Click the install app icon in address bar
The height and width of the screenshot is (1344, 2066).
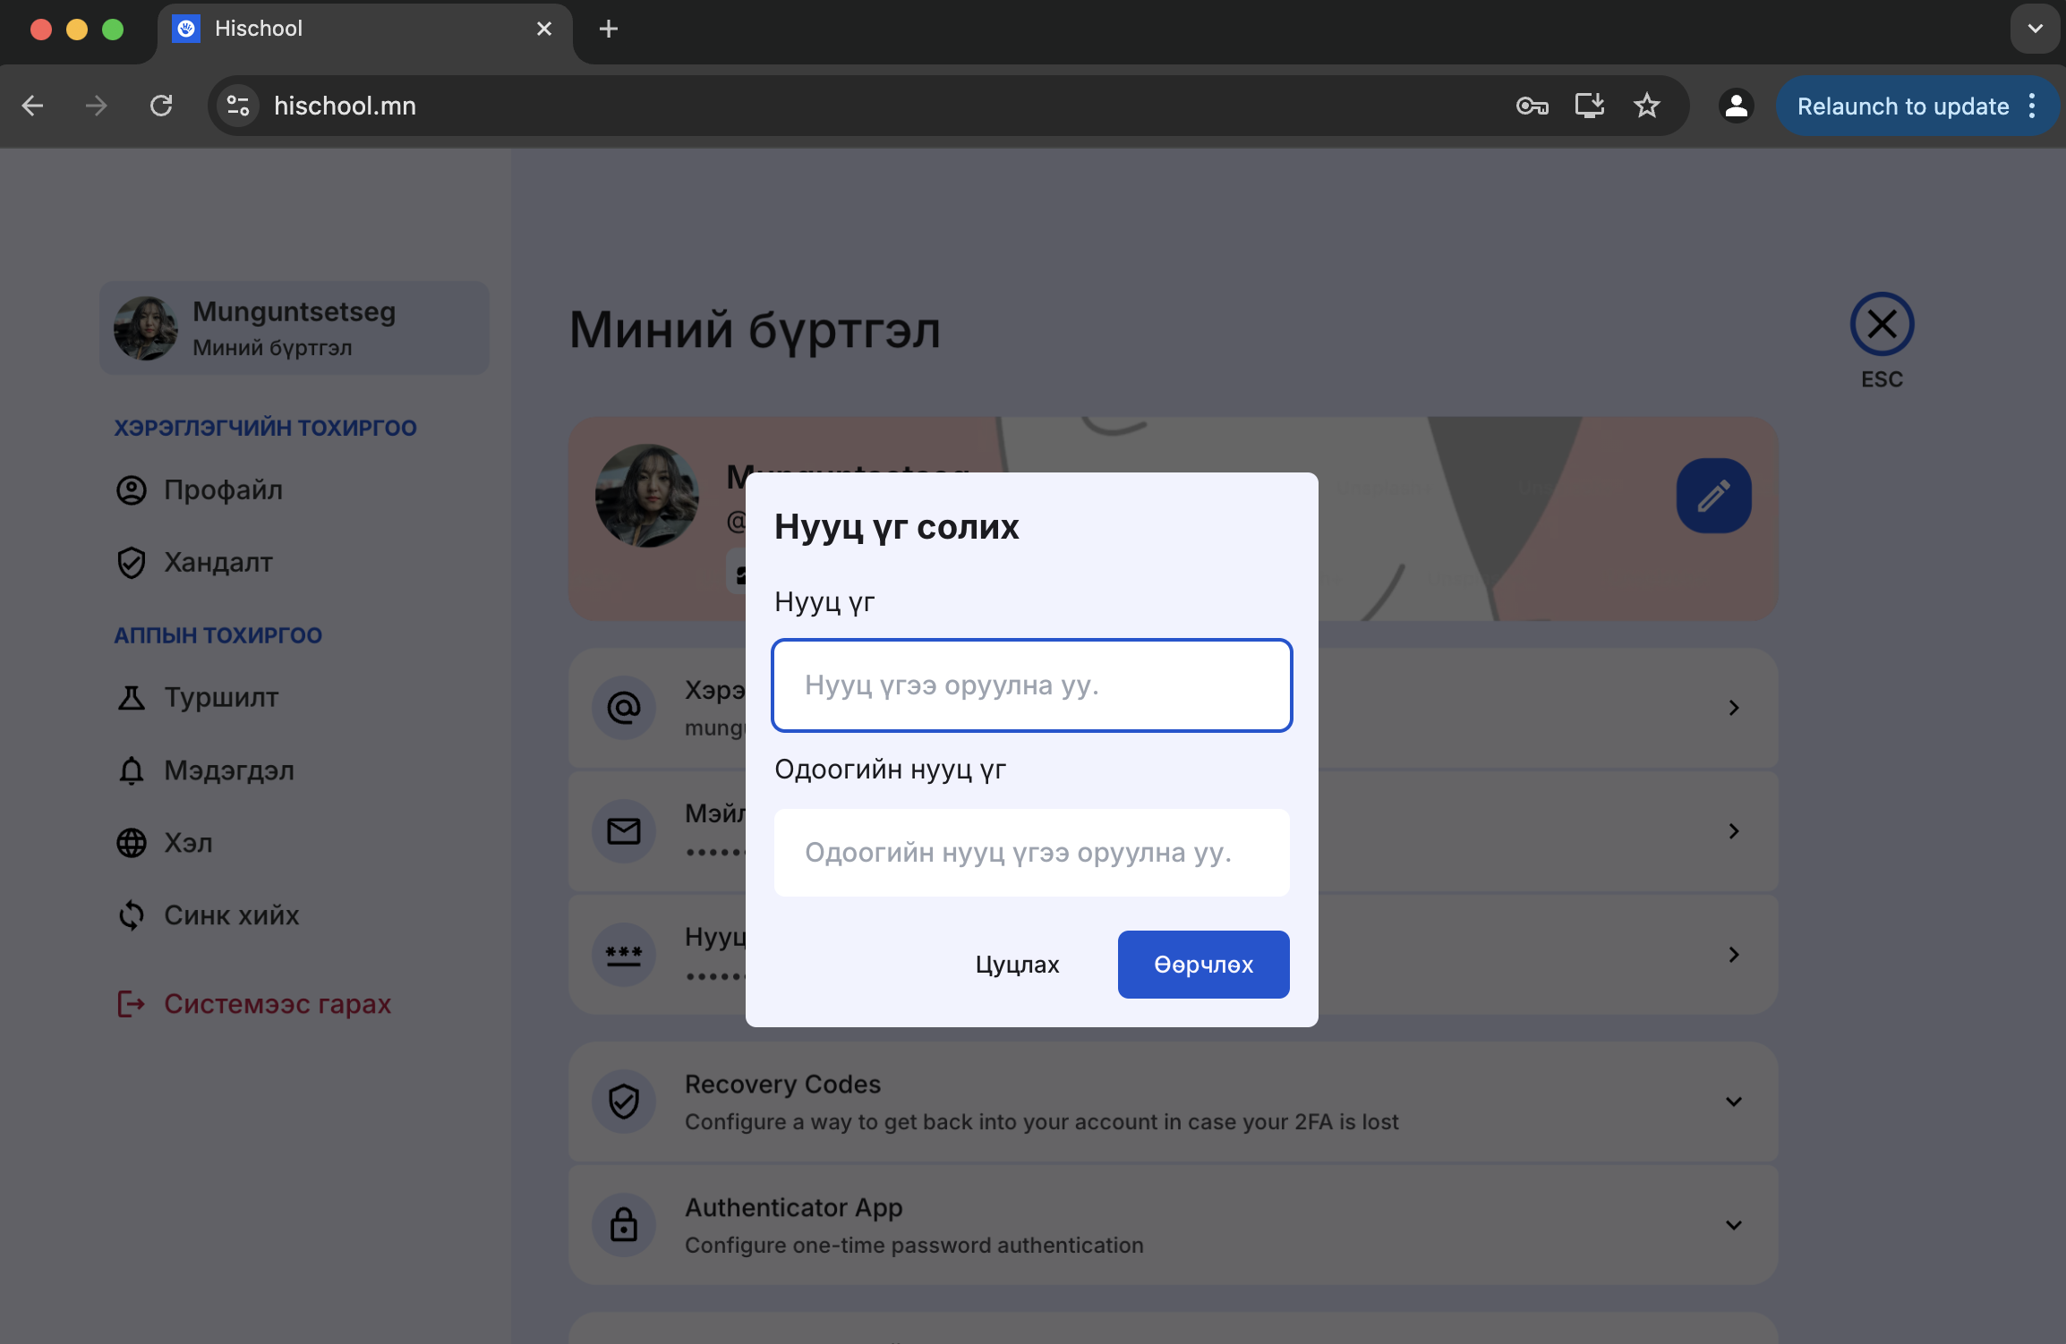[x=1589, y=106]
